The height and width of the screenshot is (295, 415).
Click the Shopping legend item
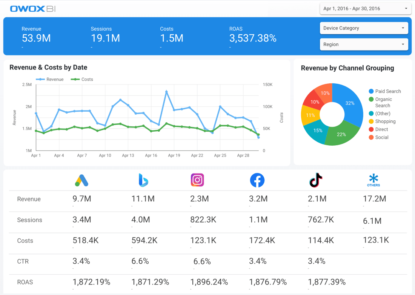point(382,121)
